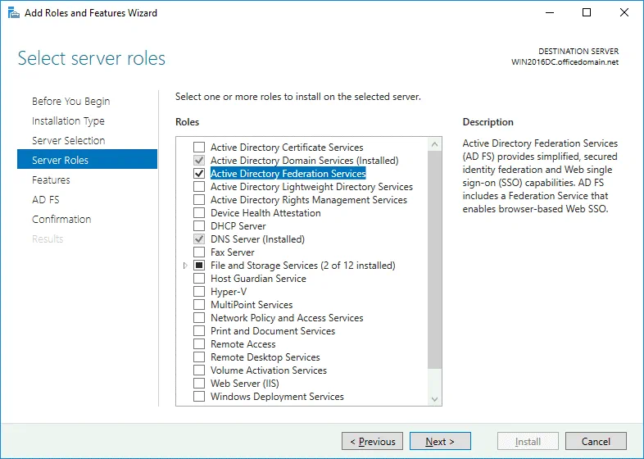
Task: Select the DHCP Server checkbox
Action: (199, 226)
